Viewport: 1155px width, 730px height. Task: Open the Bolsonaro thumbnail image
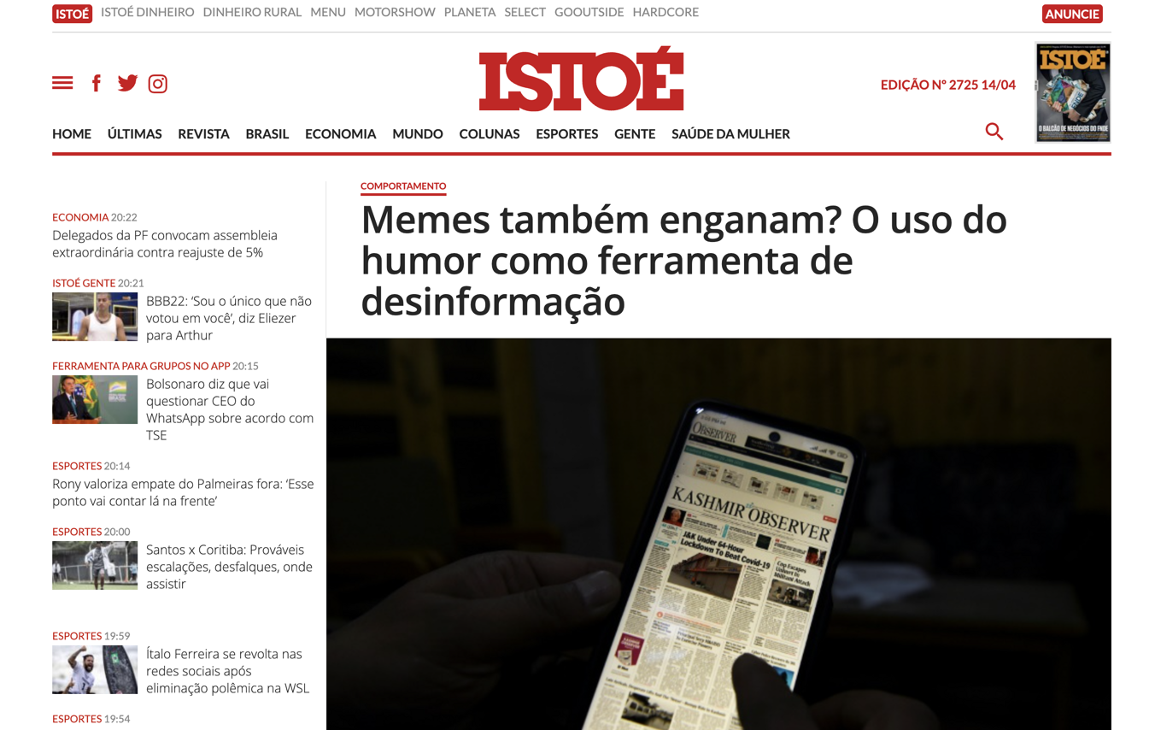click(x=95, y=399)
